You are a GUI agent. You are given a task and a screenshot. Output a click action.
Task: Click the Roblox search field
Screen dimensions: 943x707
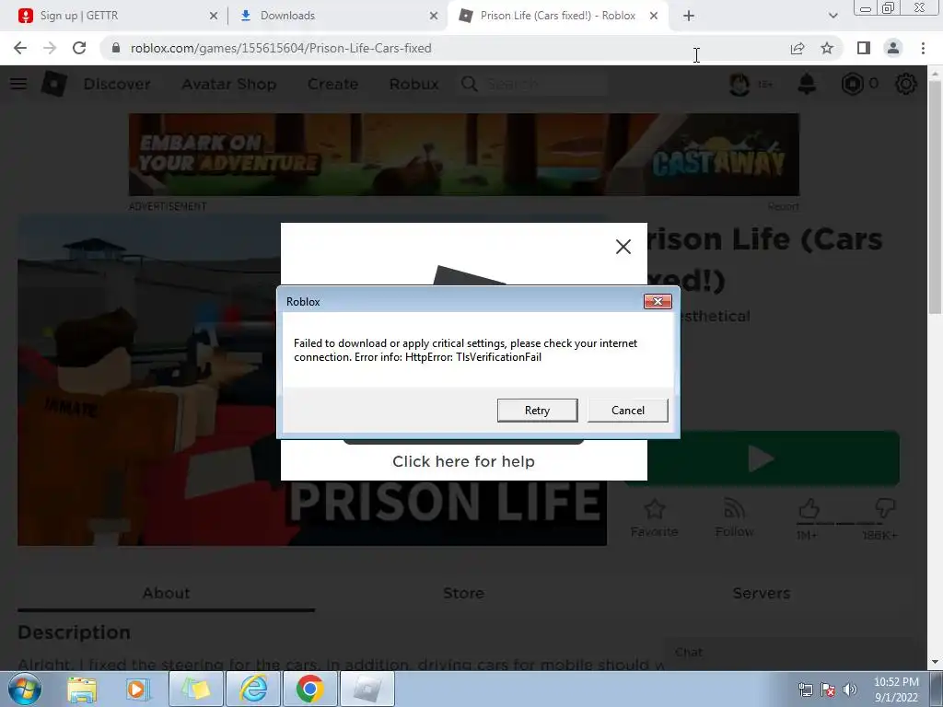coord(532,84)
